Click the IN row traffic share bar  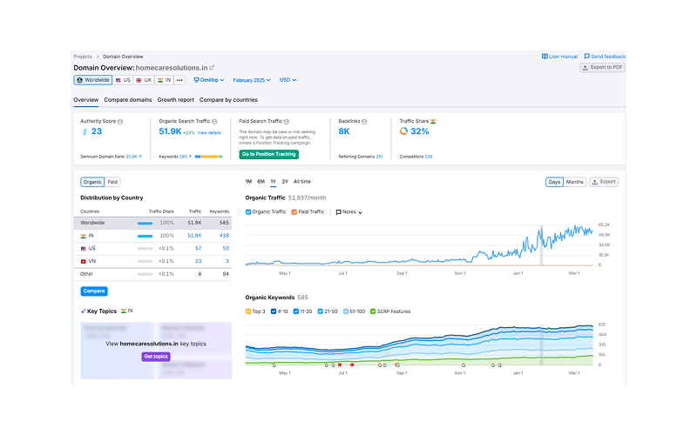click(x=145, y=236)
